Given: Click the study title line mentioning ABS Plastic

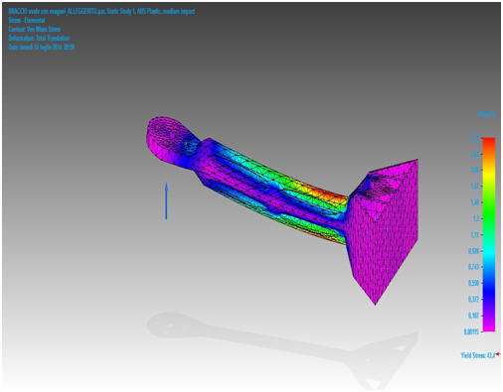Looking at the screenshot, I should pos(101,11).
